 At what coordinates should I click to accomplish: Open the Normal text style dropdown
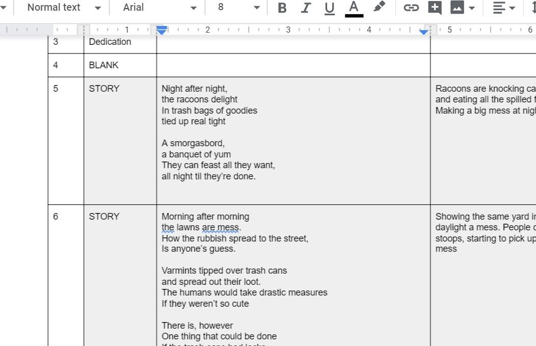pyautogui.click(x=64, y=8)
